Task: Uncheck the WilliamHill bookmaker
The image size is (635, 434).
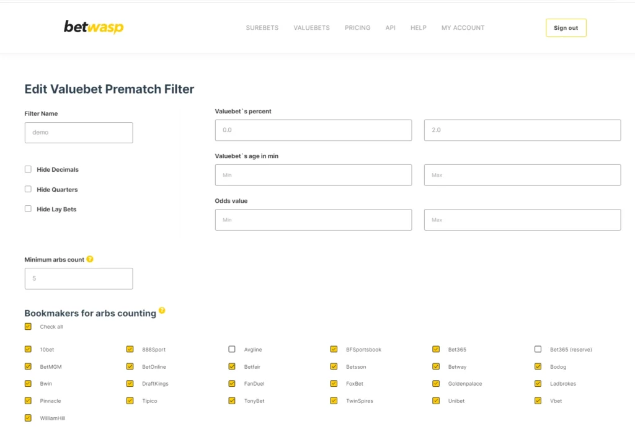Action: coord(28,418)
